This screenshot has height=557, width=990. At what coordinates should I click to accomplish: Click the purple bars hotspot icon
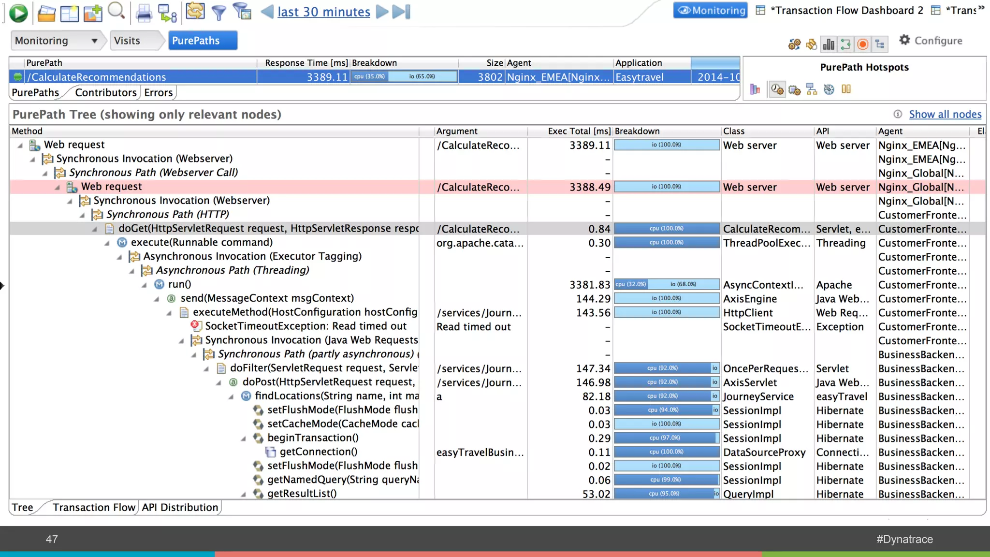pyautogui.click(x=755, y=89)
